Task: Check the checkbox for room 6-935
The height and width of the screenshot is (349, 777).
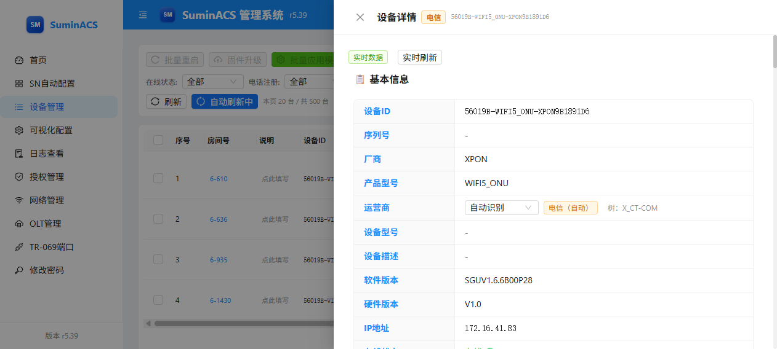Action: pyautogui.click(x=158, y=259)
